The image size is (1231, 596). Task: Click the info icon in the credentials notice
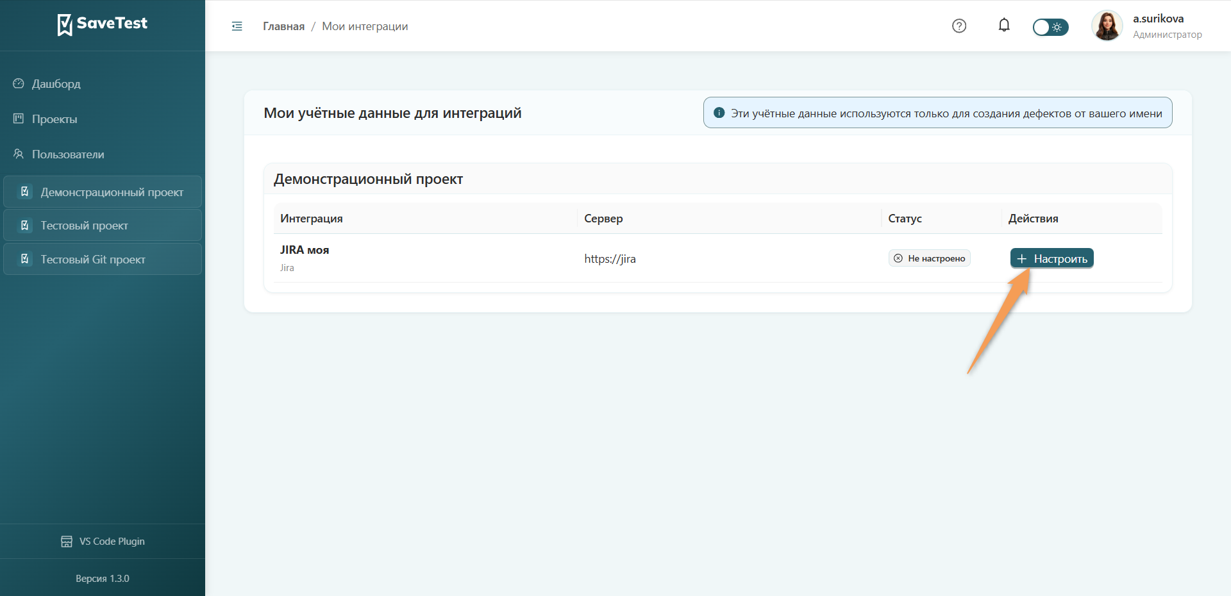point(719,113)
